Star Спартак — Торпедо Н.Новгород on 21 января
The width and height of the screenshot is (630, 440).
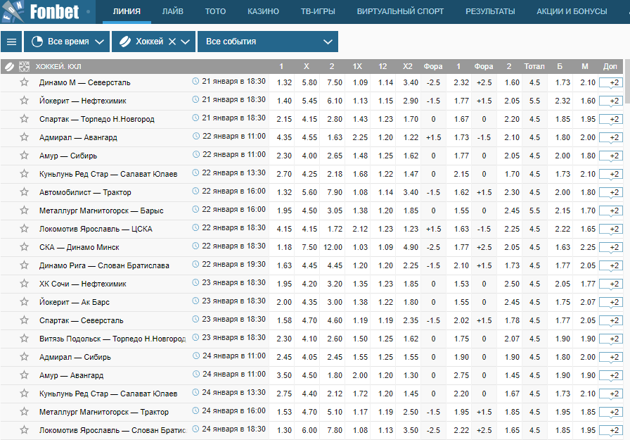24,119
